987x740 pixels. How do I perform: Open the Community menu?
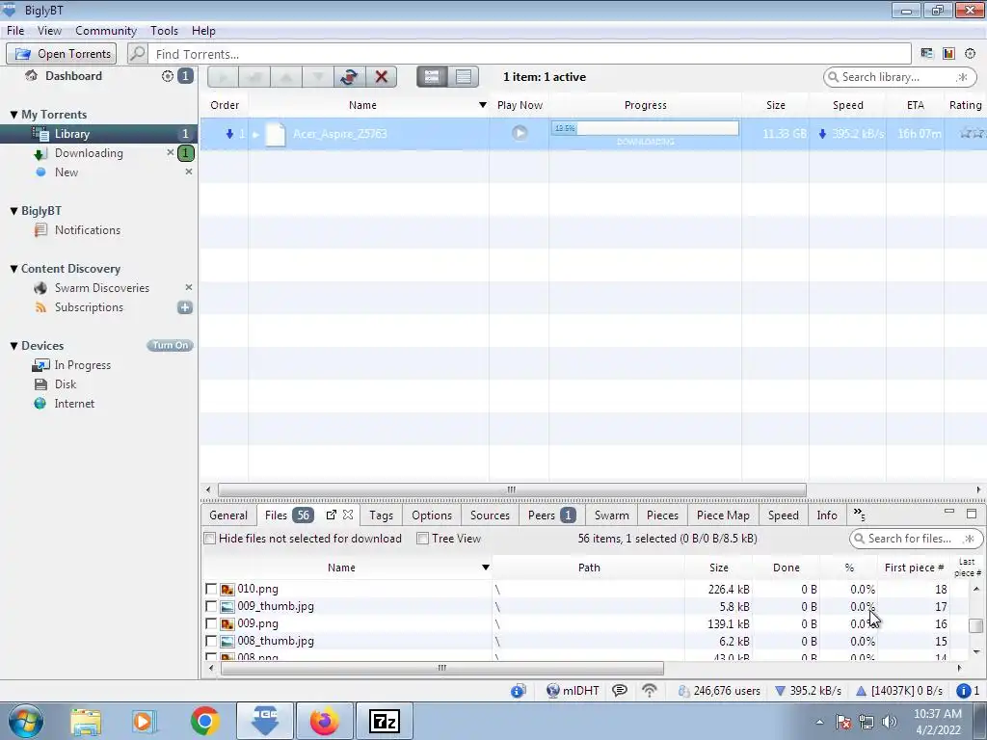[x=106, y=31]
